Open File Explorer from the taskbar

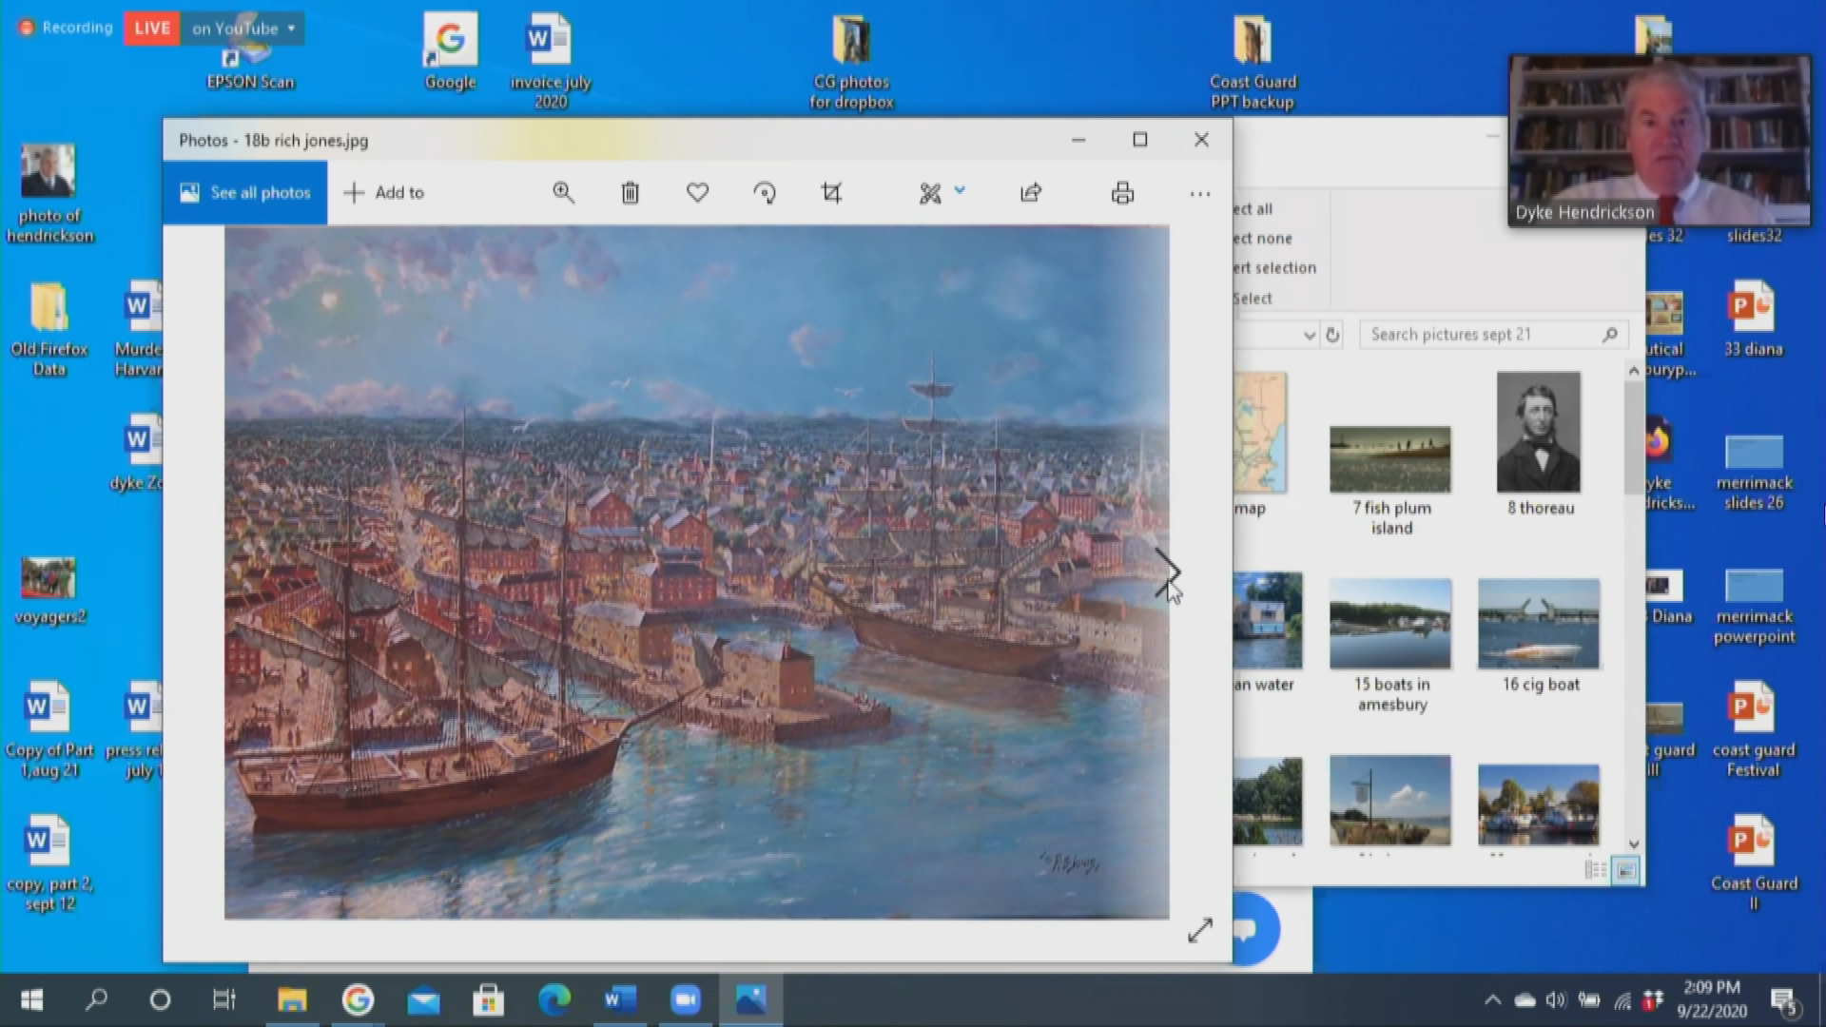[x=292, y=999]
